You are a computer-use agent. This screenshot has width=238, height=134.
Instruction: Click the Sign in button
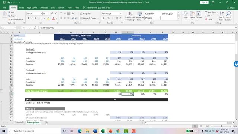pos(204,3)
